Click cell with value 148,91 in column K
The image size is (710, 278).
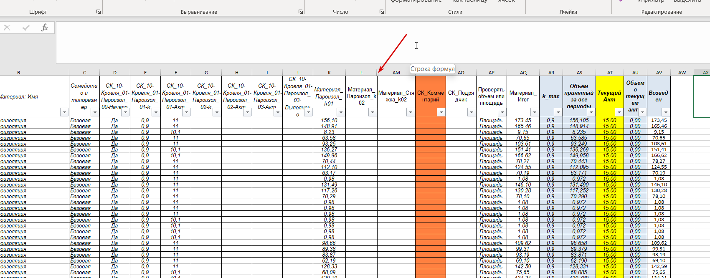pos(330,126)
